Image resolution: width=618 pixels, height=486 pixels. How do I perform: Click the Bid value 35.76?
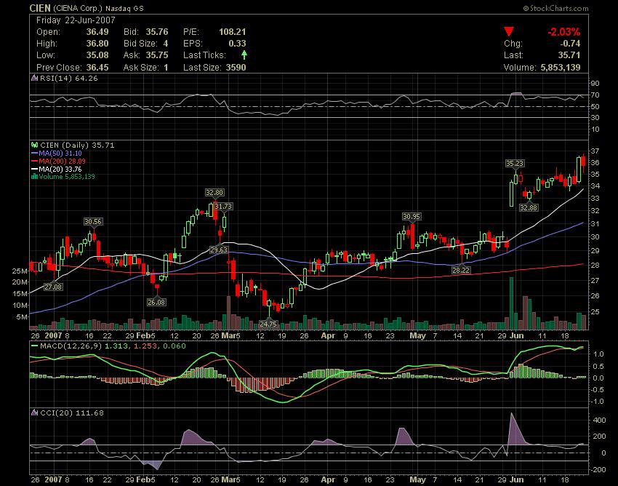[x=157, y=31]
